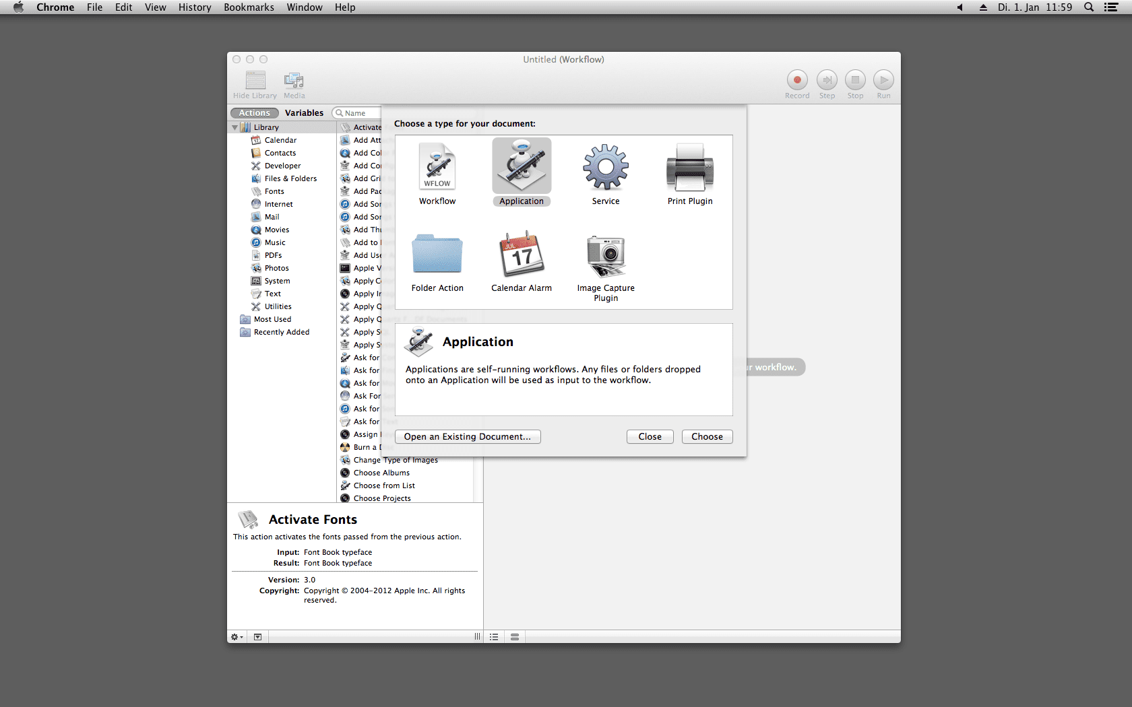1132x707 pixels.
Task: Select Contacts in the library list
Action: pyautogui.click(x=282, y=153)
